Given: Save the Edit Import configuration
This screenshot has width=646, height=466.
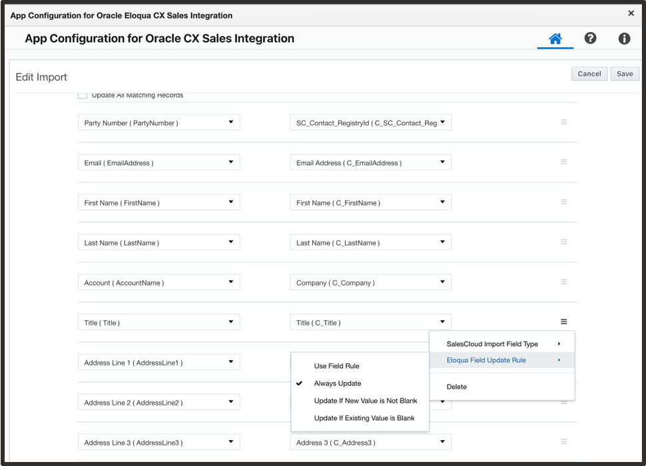Looking at the screenshot, I should point(624,73).
